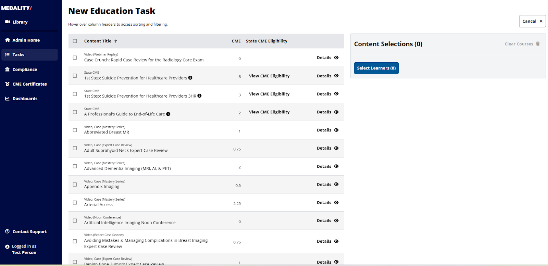548x266 pixels.
Task: Click the Clear Courses trash icon
Action: pos(538,44)
